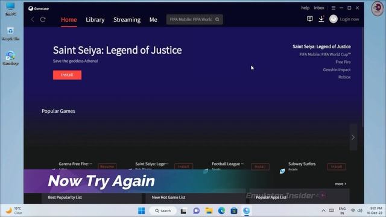The image size is (386, 217).
Task: Click the touch keyboard tray icon
Action: point(332,210)
